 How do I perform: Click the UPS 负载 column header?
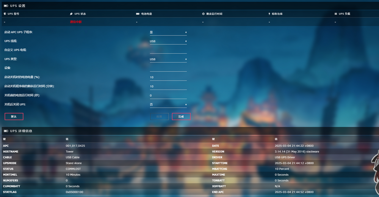click(x=345, y=14)
